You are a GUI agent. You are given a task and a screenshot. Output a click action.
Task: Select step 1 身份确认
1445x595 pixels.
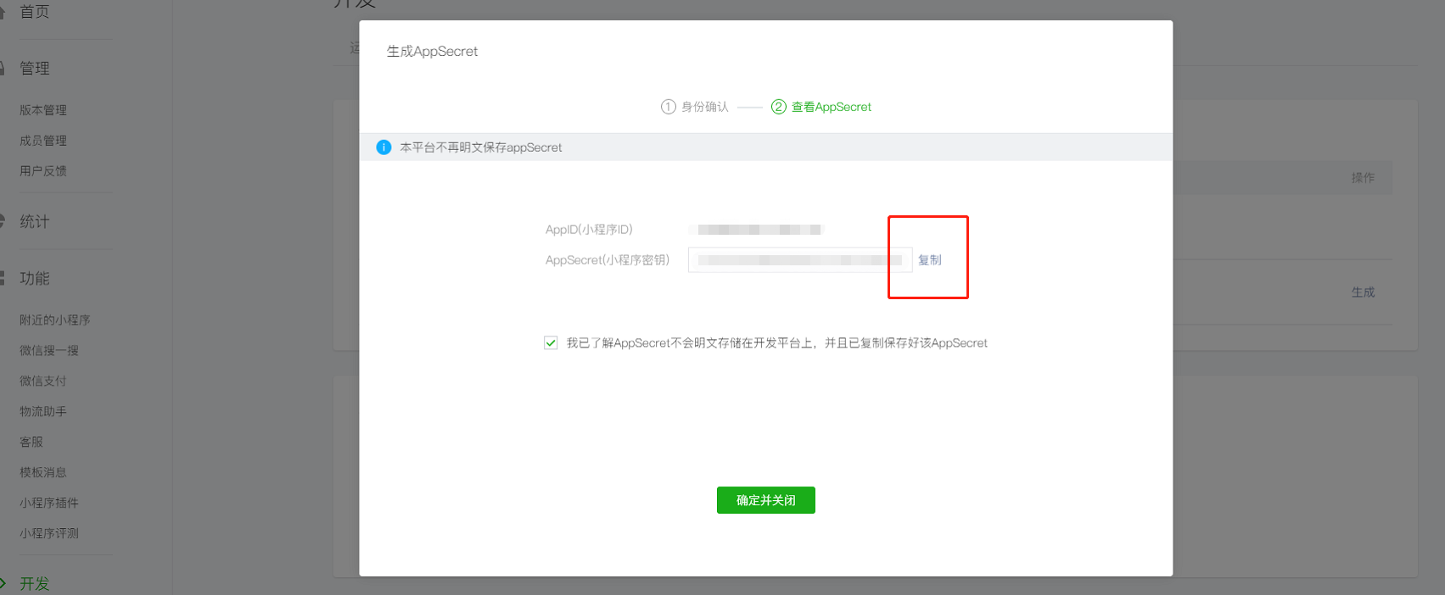(695, 107)
